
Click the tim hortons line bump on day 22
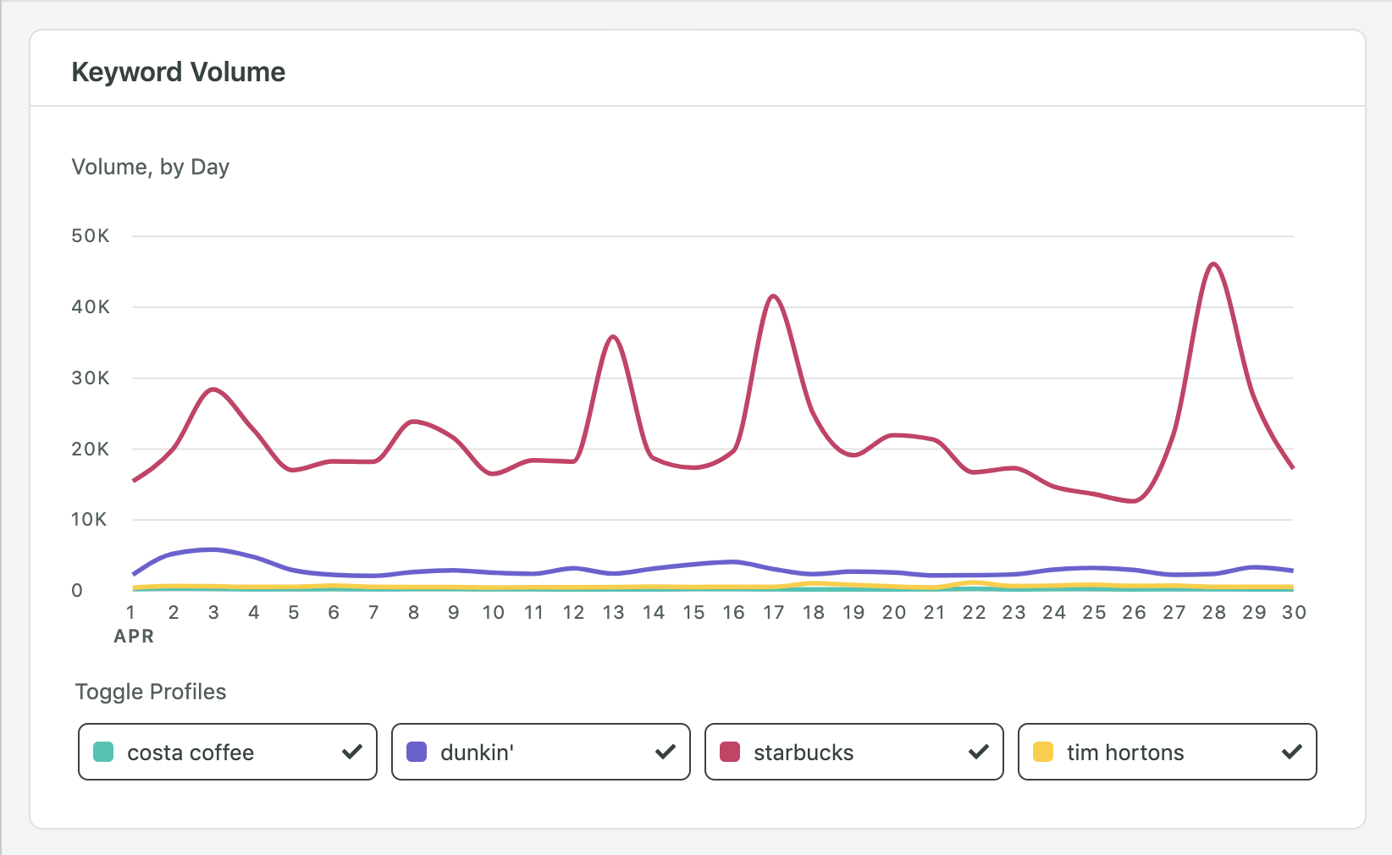(x=974, y=582)
